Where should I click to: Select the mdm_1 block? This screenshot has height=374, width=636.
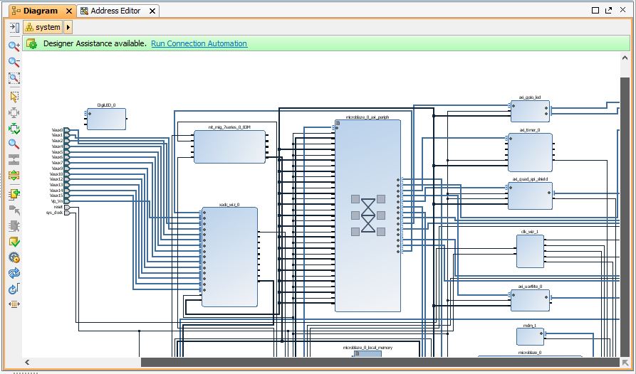pos(530,336)
